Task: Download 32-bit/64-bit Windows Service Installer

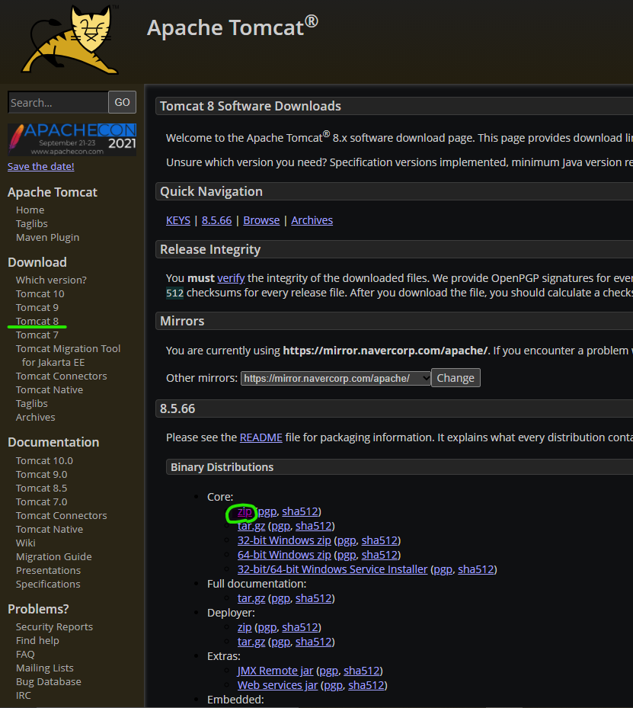Action: (333, 569)
